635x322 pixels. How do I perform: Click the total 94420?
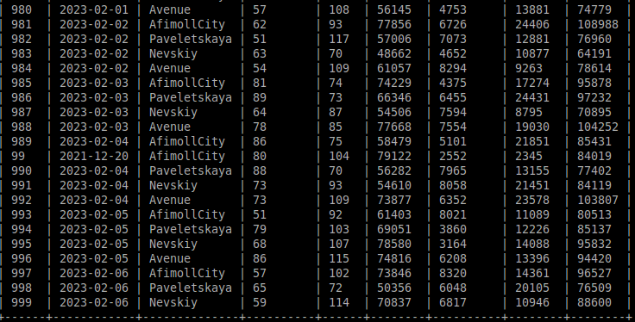(x=594, y=258)
